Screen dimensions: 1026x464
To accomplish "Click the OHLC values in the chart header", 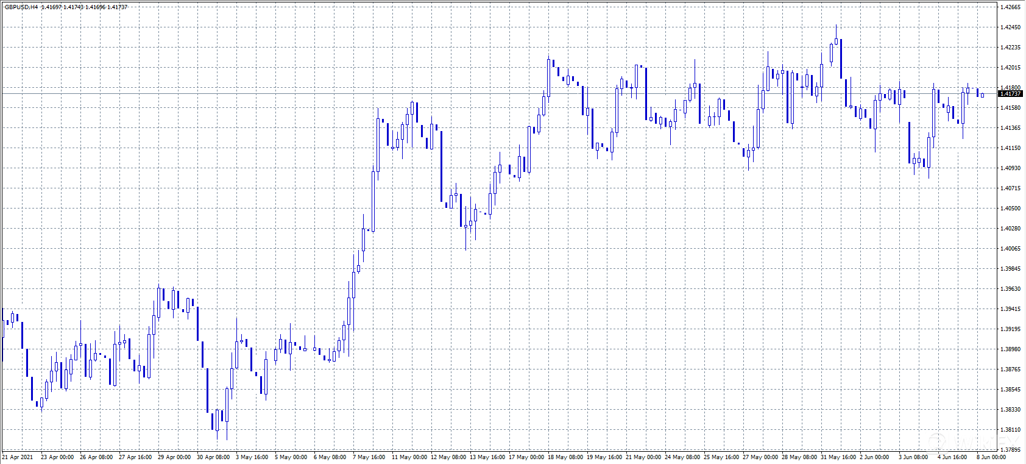I will (84, 7).
